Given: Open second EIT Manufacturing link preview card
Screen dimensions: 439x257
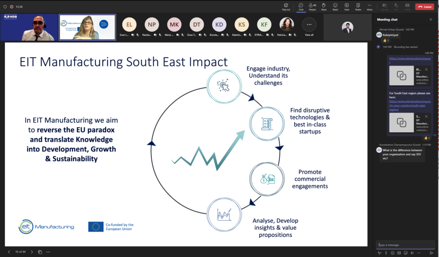Looking at the screenshot, I should coord(409,123).
